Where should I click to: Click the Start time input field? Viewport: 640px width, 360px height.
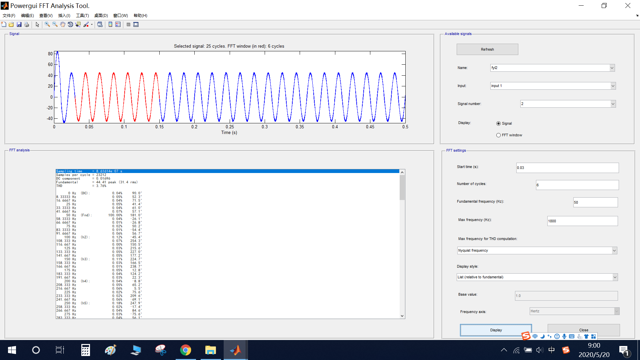(567, 168)
